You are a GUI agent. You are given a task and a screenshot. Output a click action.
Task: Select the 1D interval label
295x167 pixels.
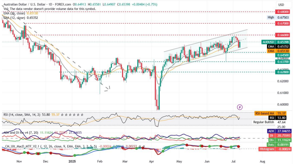(50, 4)
